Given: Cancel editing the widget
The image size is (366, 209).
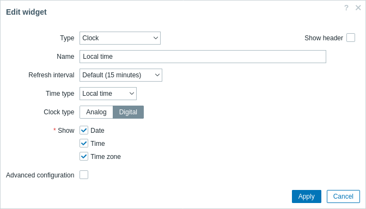Looking at the screenshot, I should pyautogui.click(x=343, y=196).
